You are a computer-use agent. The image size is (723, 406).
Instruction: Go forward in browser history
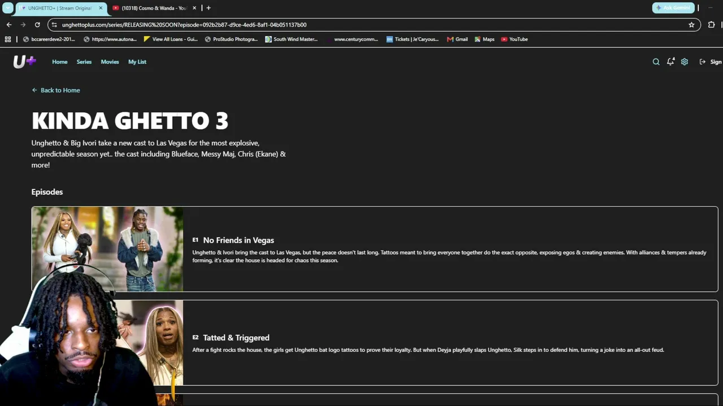pyautogui.click(x=23, y=25)
